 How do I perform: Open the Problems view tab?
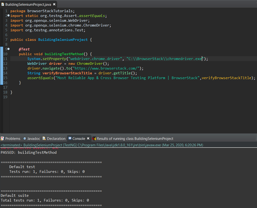pyautogui.click(x=11, y=139)
